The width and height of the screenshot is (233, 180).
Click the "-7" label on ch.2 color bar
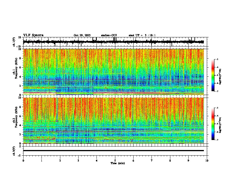[x=217, y=140]
